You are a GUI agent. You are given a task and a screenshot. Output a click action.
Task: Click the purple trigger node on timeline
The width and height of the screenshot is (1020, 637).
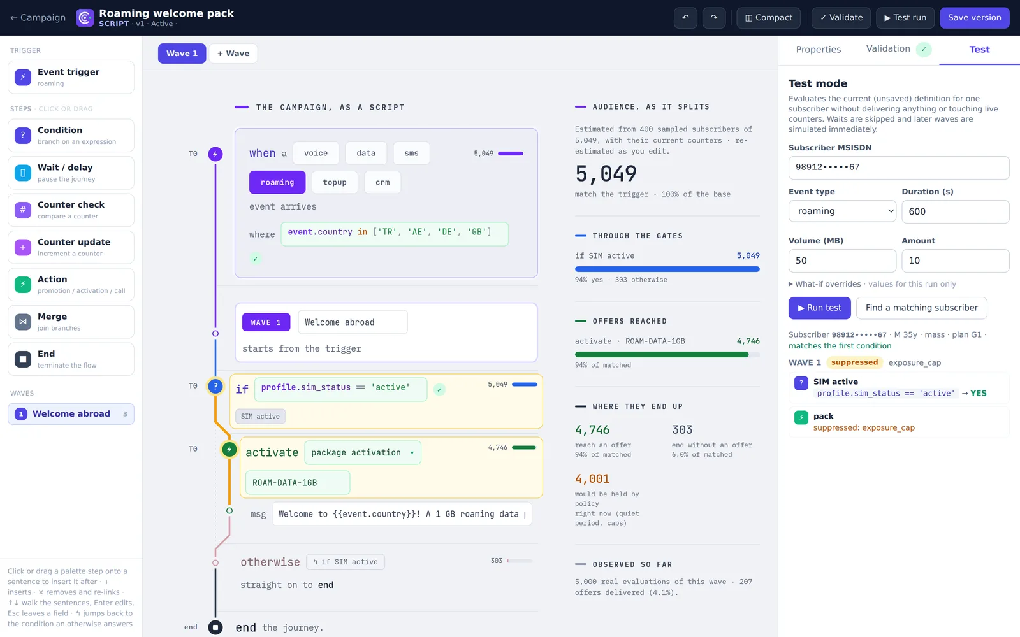(215, 154)
